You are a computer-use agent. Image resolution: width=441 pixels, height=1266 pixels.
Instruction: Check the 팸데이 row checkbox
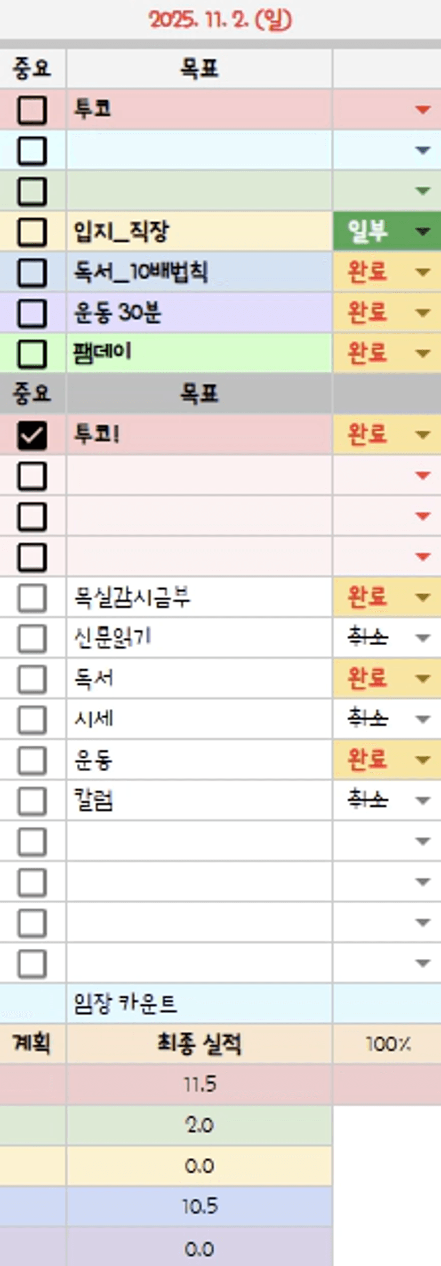point(32,354)
